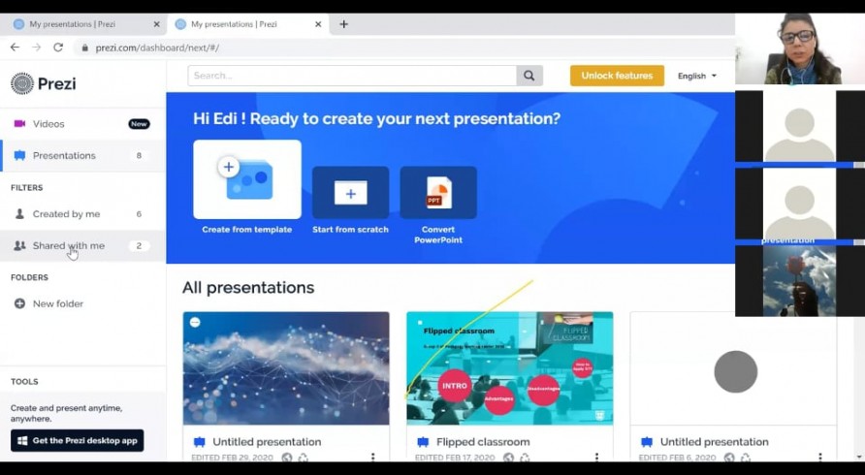
Task: Click the Start from scratch icon
Action: tap(350, 193)
